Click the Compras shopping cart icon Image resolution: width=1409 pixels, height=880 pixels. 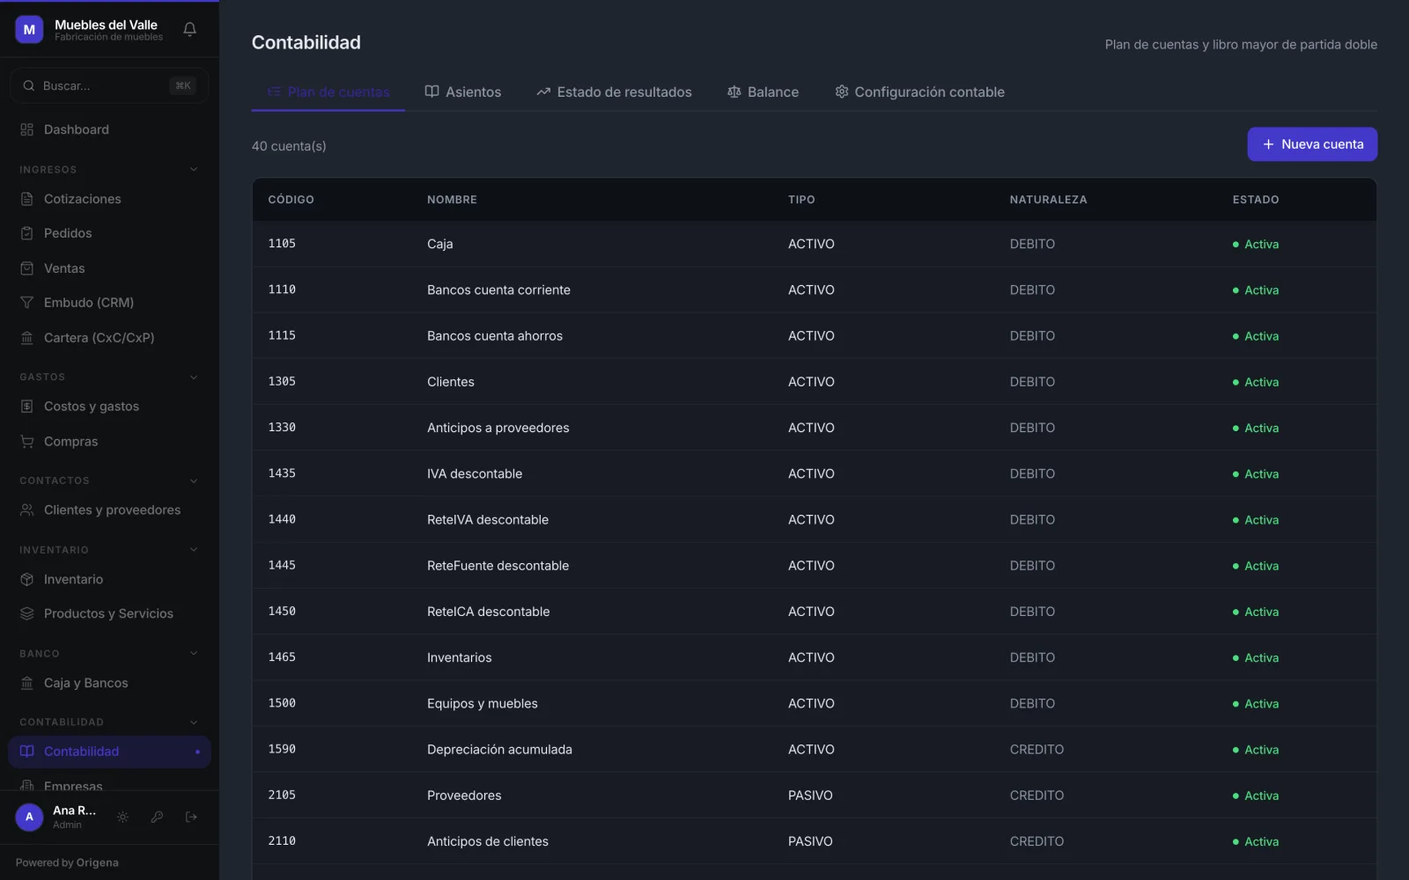26,442
